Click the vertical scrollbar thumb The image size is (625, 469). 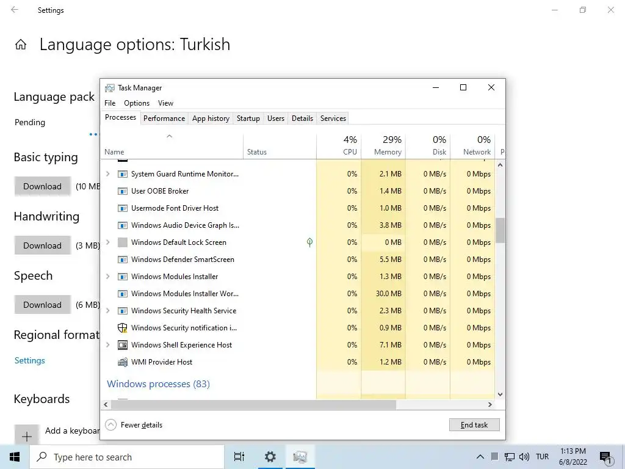(x=500, y=230)
